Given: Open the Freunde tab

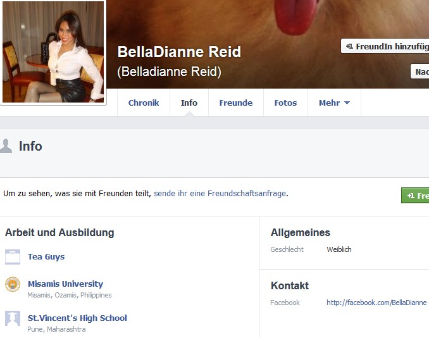Looking at the screenshot, I should click(x=236, y=103).
